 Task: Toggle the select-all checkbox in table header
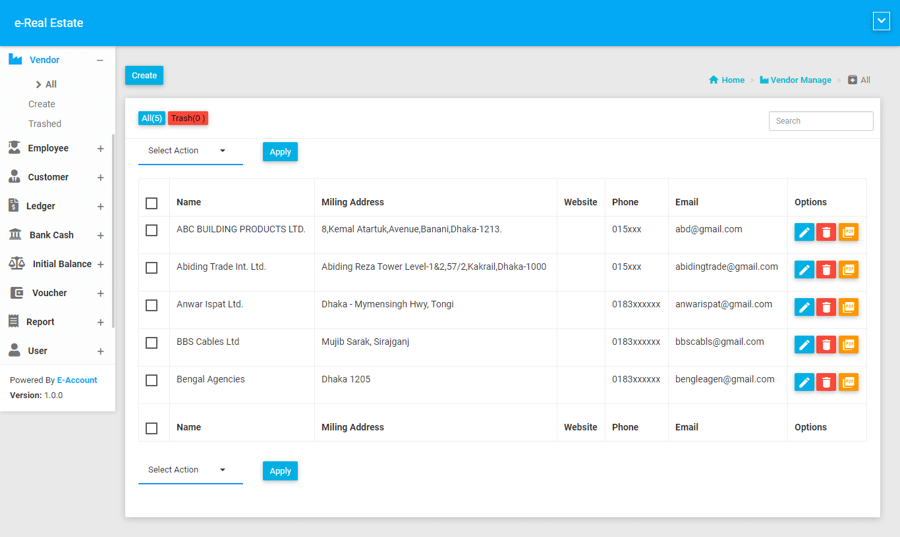152,203
